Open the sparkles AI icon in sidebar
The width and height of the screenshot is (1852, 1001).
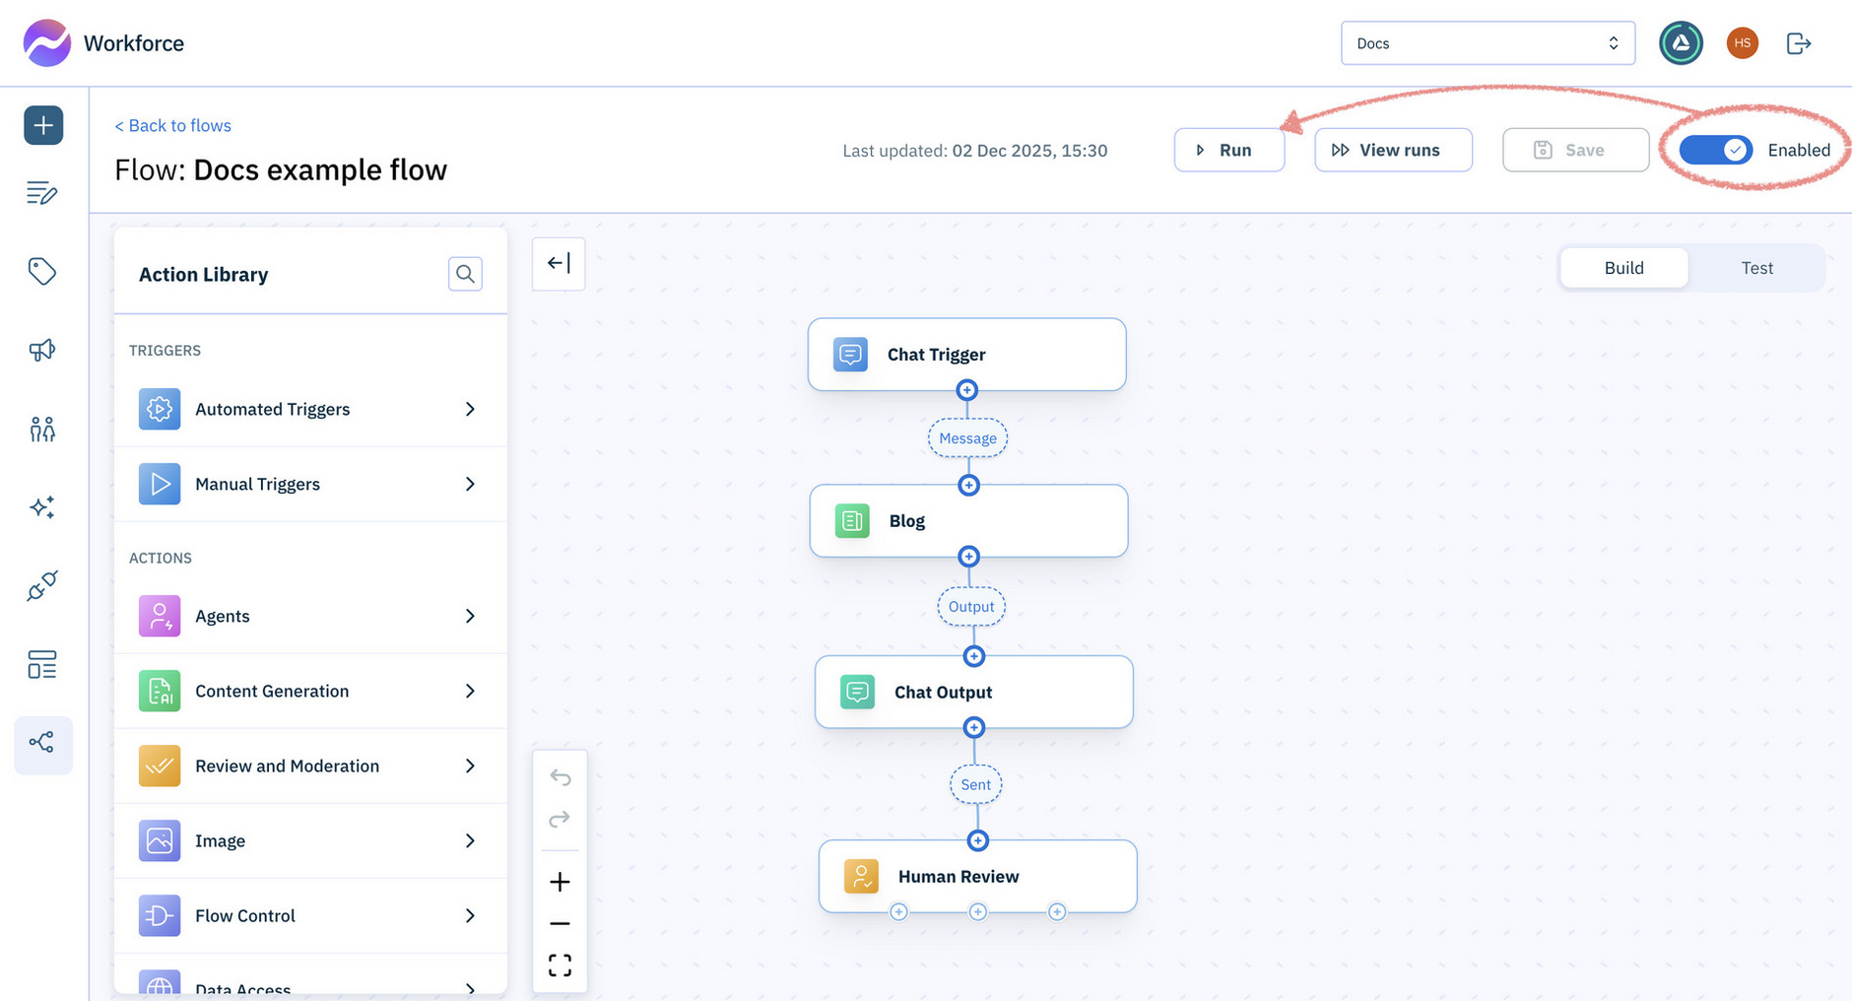point(42,507)
